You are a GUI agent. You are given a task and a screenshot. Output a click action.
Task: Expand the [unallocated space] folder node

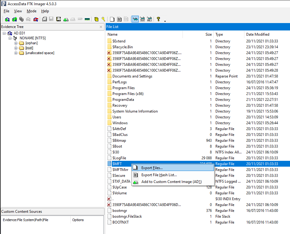[x=16, y=53]
